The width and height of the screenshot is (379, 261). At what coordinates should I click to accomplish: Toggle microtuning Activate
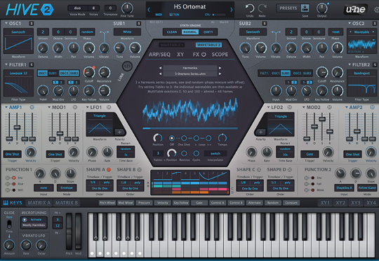click(x=25, y=220)
